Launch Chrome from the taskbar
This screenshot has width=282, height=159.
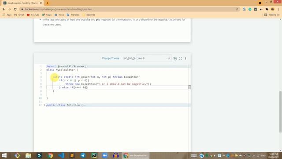[50, 155]
